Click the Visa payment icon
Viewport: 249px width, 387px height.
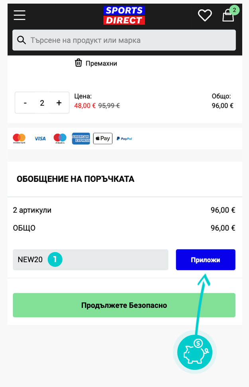pyautogui.click(x=40, y=138)
